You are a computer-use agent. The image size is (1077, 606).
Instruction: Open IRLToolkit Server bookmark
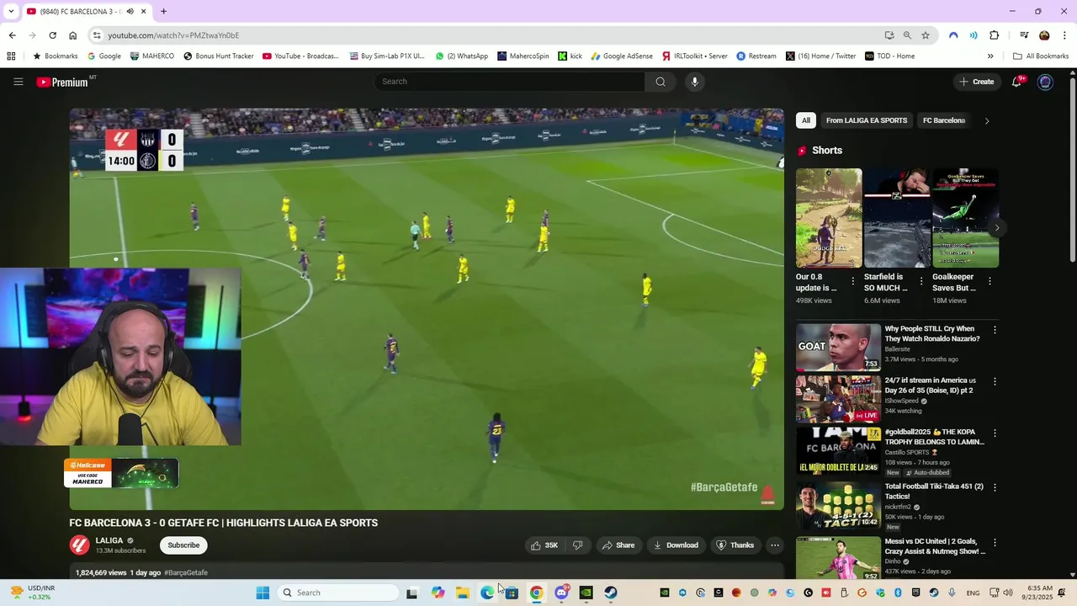pos(695,56)
